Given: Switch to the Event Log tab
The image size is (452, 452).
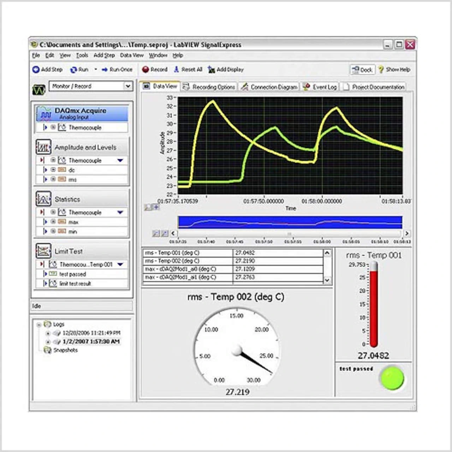Looking at the screenshot, I should (320, 87).
